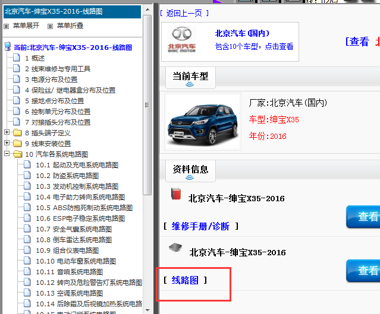The width and height of the screenshot is (380, 314).
Task: Go back via 返回上一页 link
Action: (x=184, y=13)
